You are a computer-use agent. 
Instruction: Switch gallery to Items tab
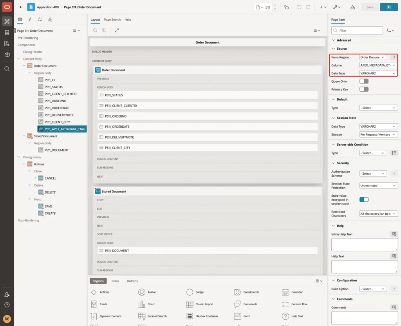(x=115, y=281)
